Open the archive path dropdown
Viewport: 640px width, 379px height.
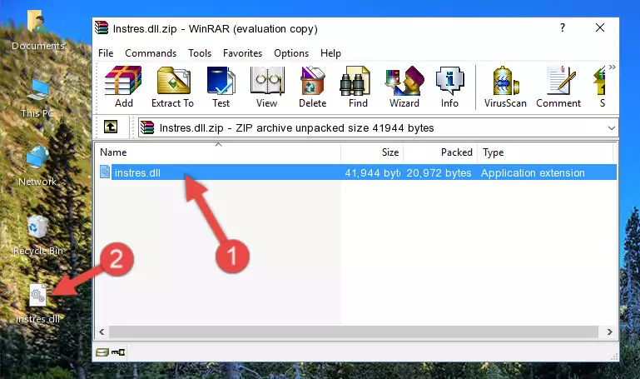(612, 127)
